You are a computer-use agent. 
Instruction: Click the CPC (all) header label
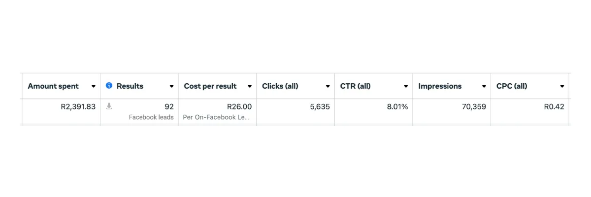tap(512, 86)
